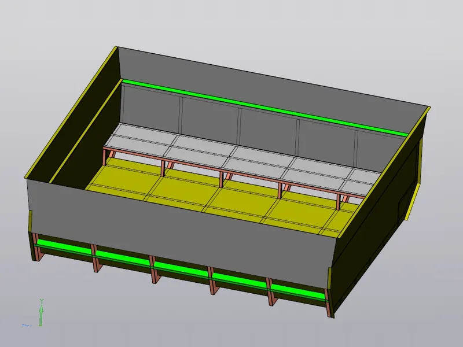Click the green "Y" axis label
463x347 pixels.
tap(42, 301)
